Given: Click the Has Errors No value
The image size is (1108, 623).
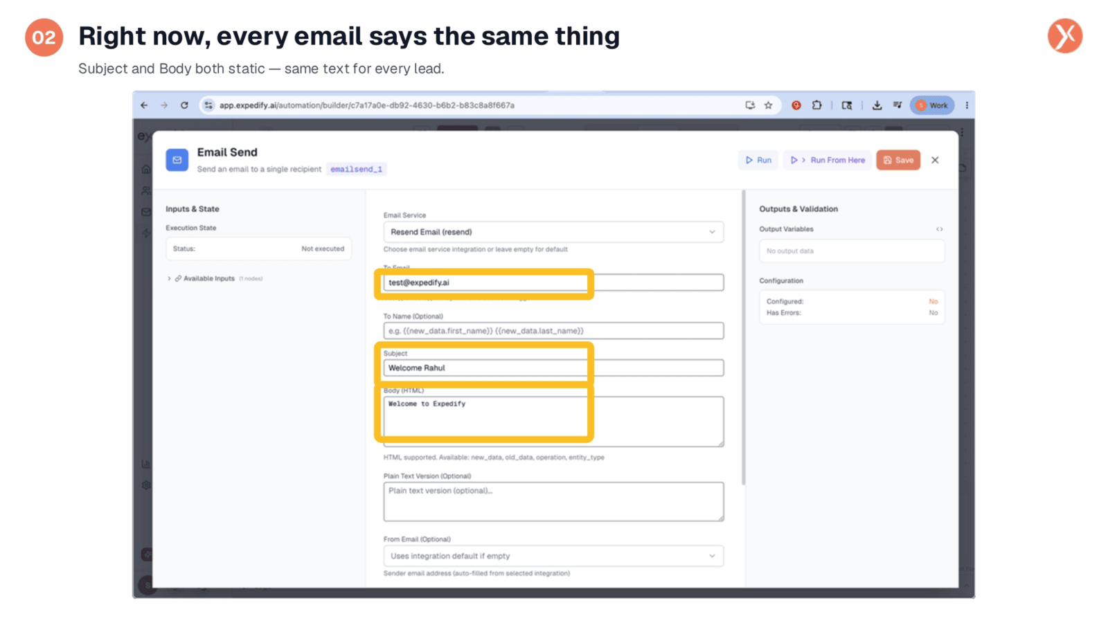Looking at the screenshot, I should [x=933, y=313].
